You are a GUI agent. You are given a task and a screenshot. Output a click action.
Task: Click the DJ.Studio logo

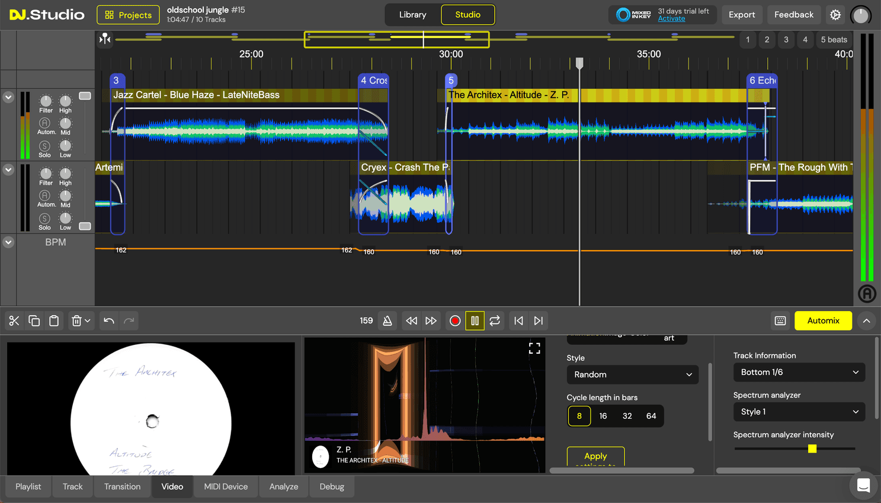47,15
